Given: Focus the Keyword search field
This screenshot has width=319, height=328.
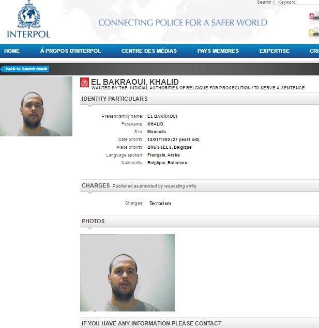Looking at the screenshot, I should (297, 2).
